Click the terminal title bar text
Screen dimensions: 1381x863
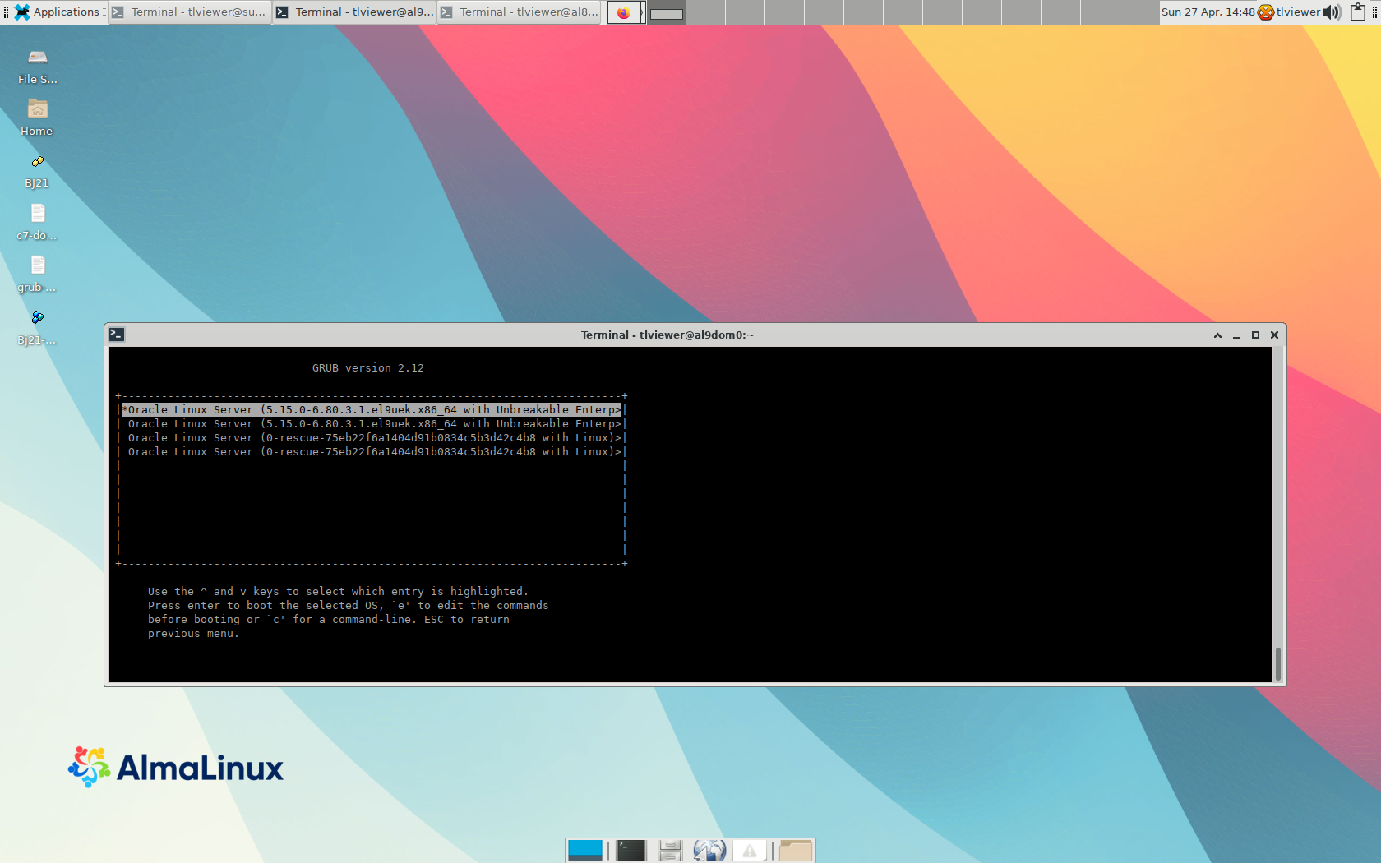click(x=667, y=335)
